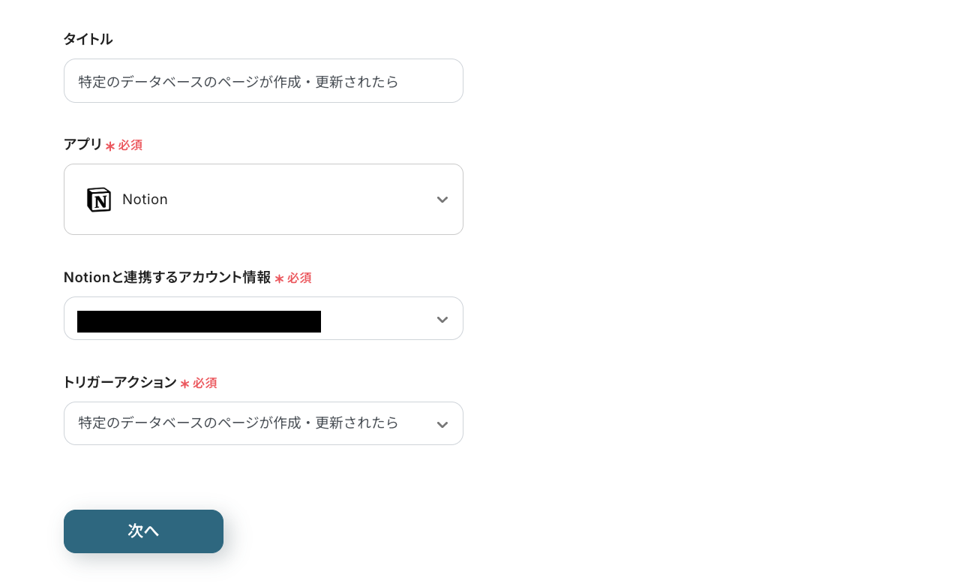Viewport: 957px width, 584px height.
Task: Click the redacted account name entry
Action: click(x=198, y=321)
